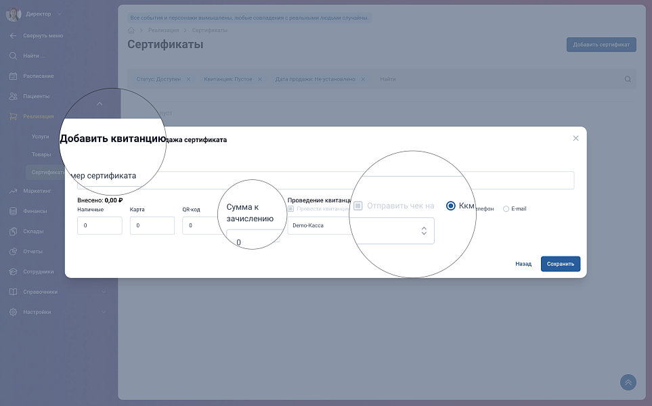Screen dimensions: 652x406
Task: Open Отчеты section in sidebar
Action: tap(32, 252)
